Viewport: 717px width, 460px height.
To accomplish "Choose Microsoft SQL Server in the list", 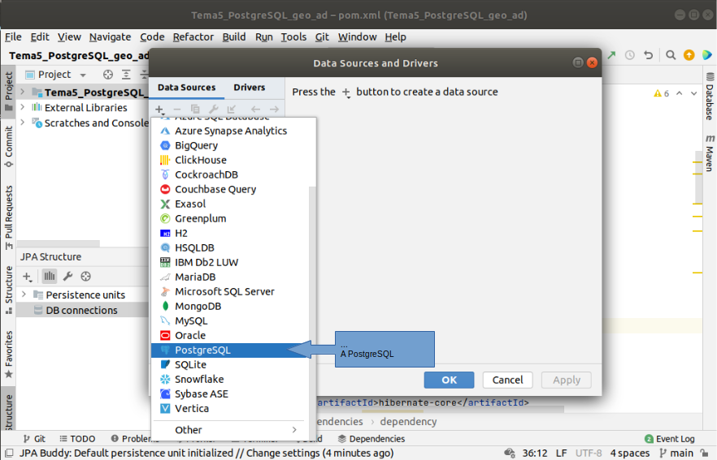I will coord(231,291).
